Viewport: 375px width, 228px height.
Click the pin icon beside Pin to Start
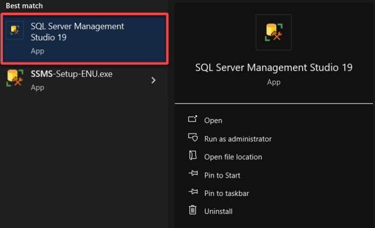pos(193,175)
